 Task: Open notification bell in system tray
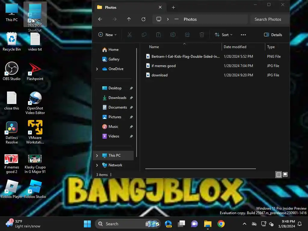[x=300, y=224]
